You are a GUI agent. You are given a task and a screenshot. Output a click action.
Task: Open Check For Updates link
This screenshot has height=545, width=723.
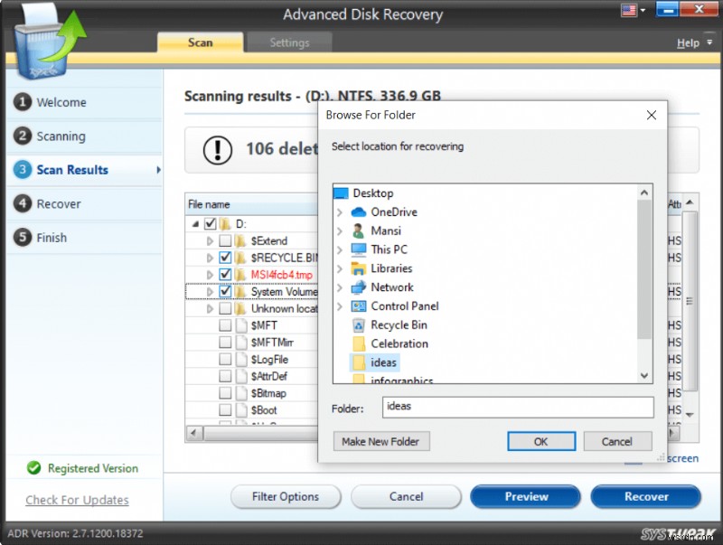point(77,500)
